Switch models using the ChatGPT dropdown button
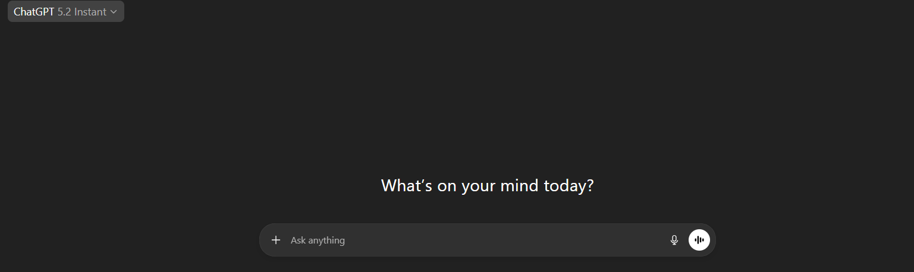914x272 pixels. click(65, 12)
